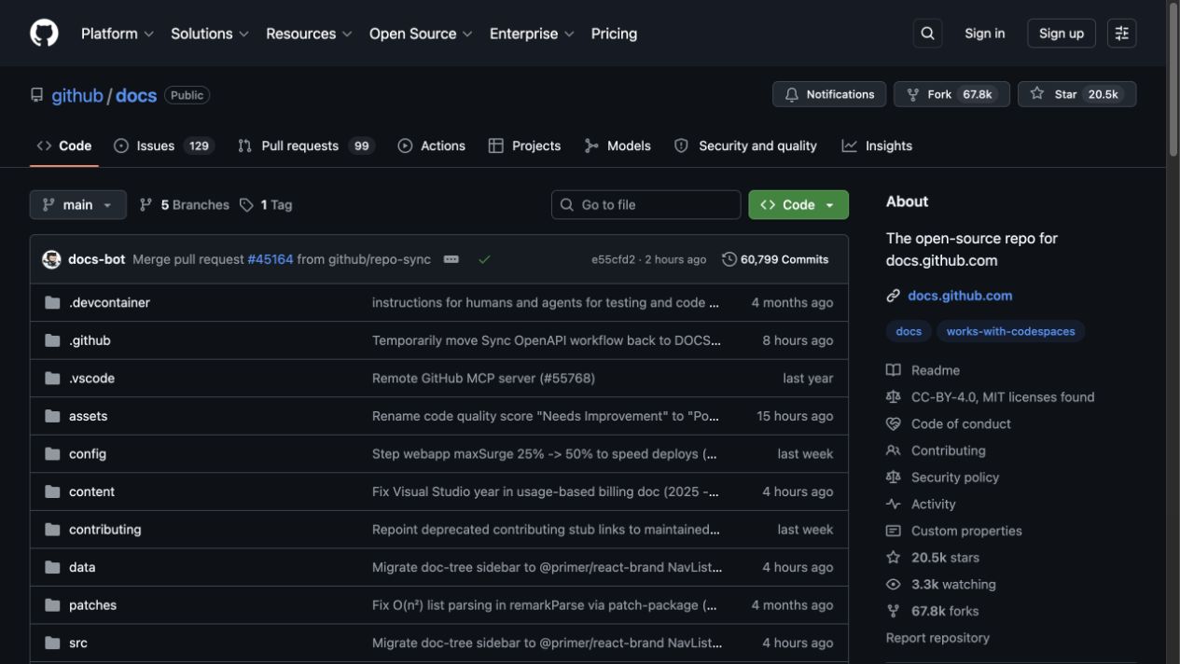The image size is (1180, 664).
Task: Expand commit message ellipsis button
Action: click(451, 259)
